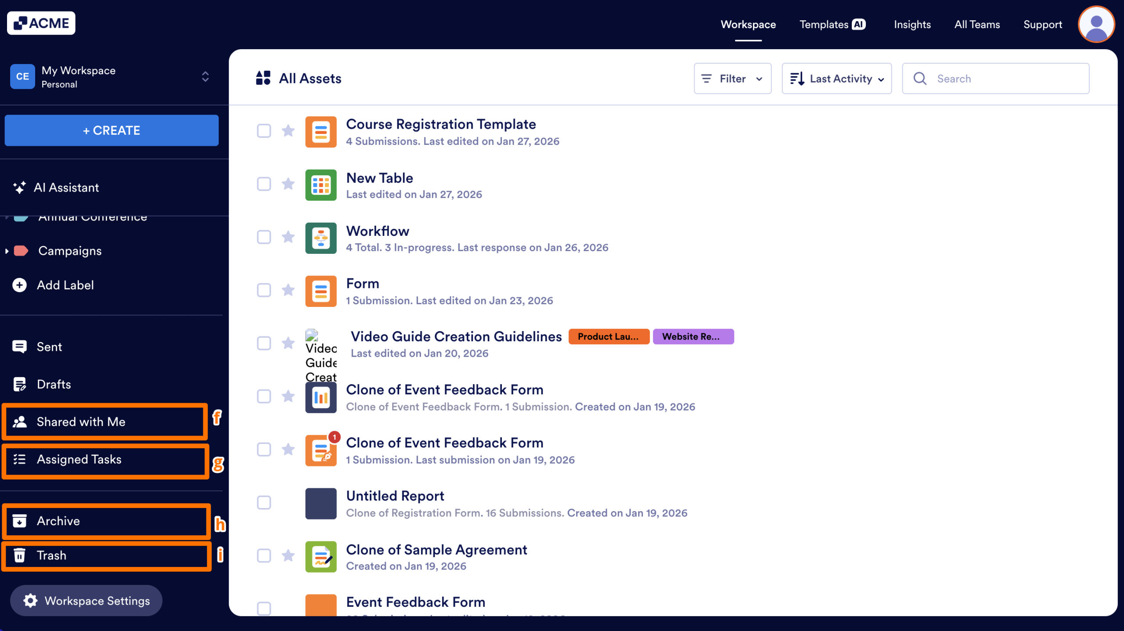Image resolution: width=1124 pixels, height=631 pixels.
Task: Click the orange Form item icon
Action: coord(321,291)
